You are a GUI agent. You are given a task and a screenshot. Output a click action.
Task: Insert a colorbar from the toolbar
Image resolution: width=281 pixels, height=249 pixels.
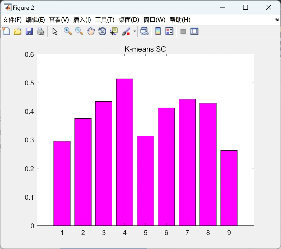pyautogui.click(x=158, y=31)
